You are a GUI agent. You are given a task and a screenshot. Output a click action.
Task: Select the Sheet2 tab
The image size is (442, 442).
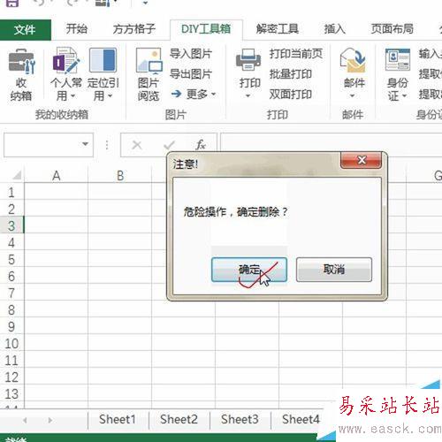click(179, 420)
